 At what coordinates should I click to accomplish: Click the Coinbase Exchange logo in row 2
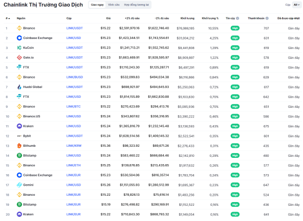click(19, 38)
